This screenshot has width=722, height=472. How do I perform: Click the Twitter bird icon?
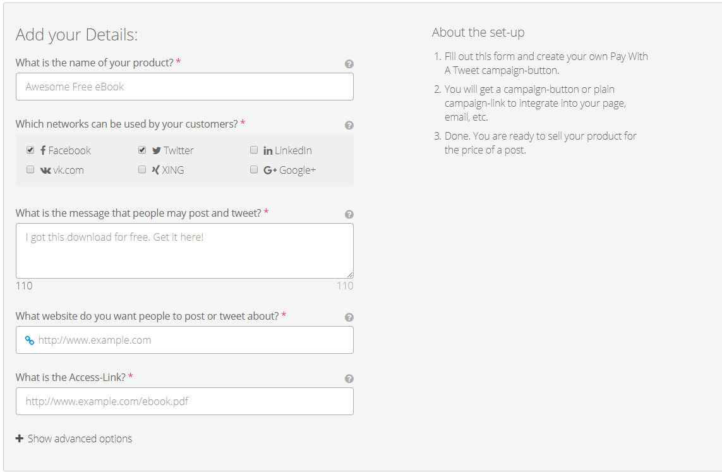[157, 150]
